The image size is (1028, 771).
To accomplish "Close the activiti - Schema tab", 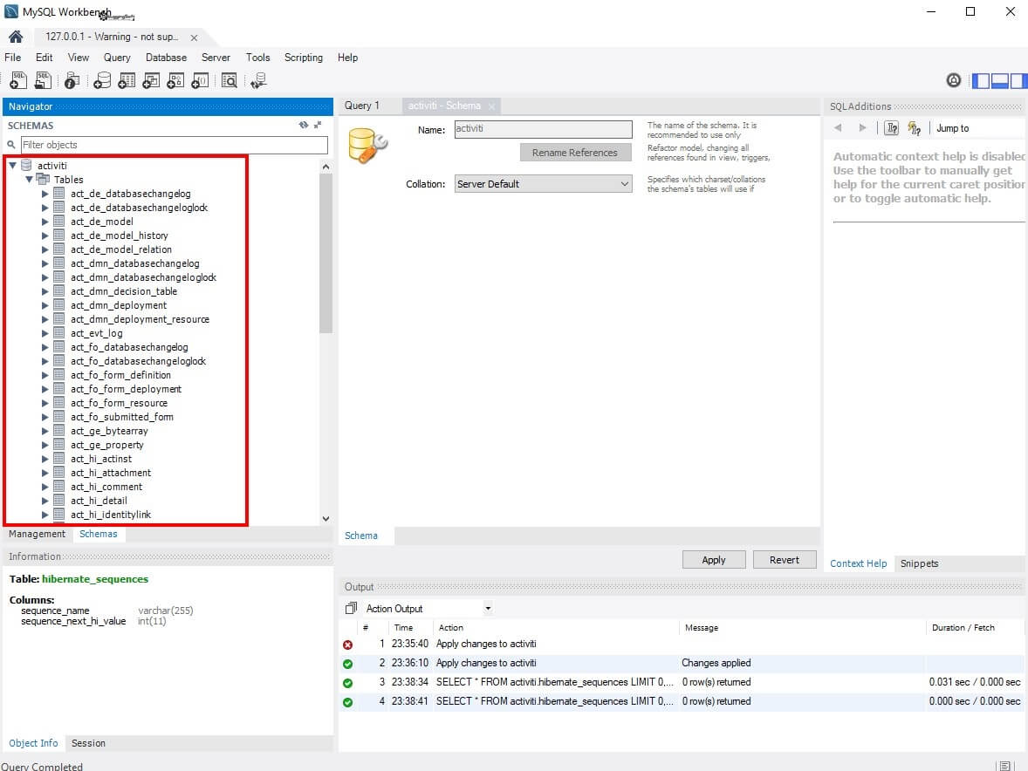I will coord(491,106).
